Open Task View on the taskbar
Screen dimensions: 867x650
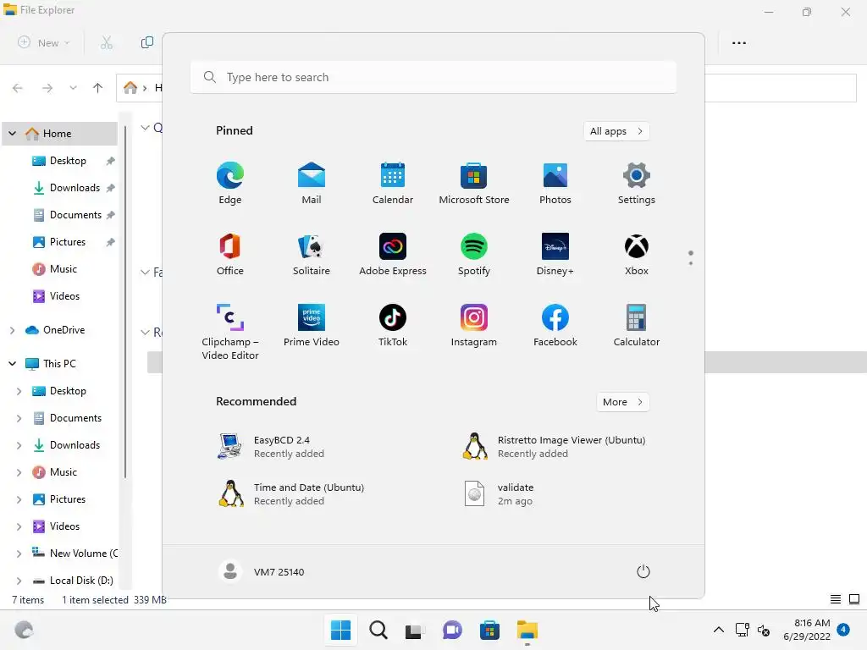point(415,630)
